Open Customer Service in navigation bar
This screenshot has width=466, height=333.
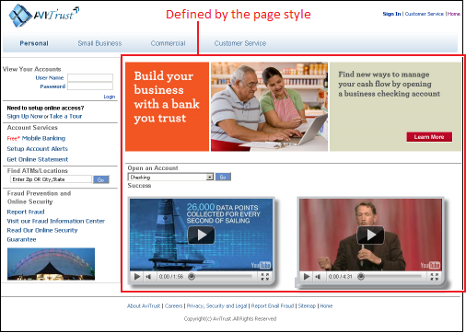(x=240, y=43)
